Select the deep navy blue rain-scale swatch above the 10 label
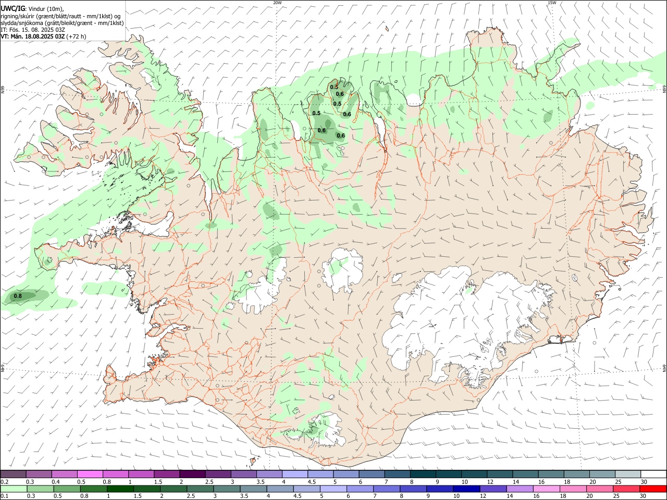 [466, 489]
